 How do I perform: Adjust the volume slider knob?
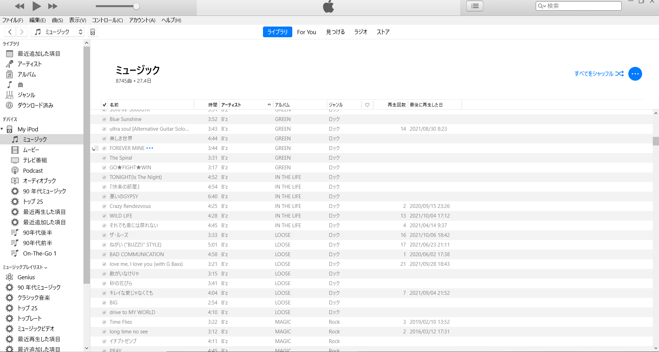click(136, 6)
